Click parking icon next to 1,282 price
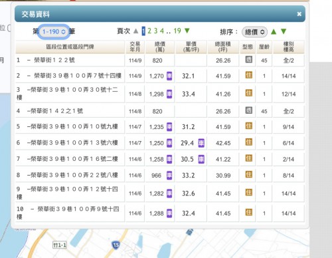The width and height of the screenshot is (332, 258). (x=169, y=193)
